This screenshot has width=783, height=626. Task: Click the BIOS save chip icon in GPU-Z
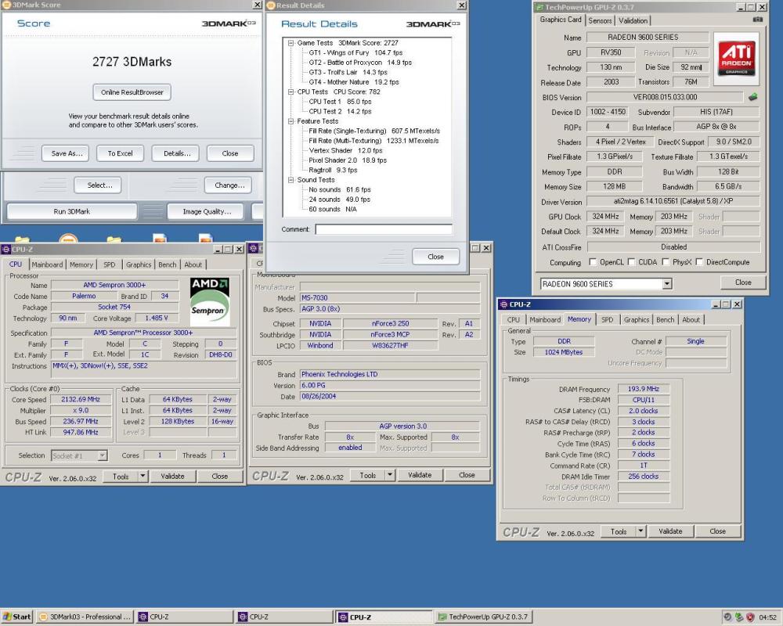753,97
